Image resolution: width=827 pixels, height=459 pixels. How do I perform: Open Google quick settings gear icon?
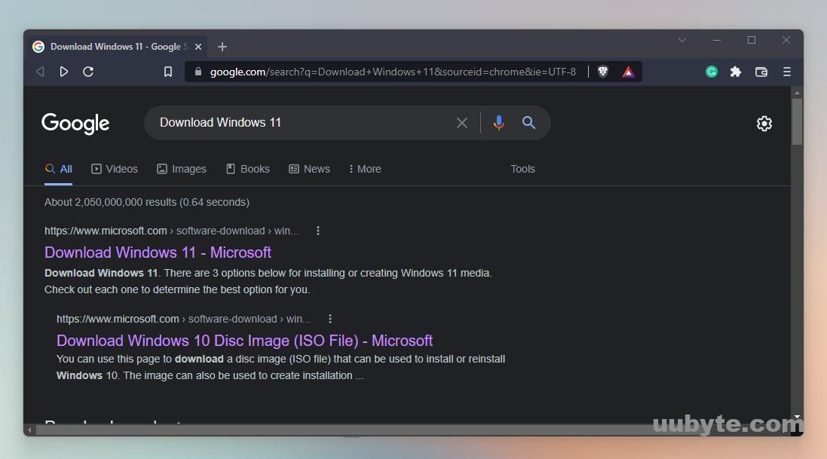764,123
